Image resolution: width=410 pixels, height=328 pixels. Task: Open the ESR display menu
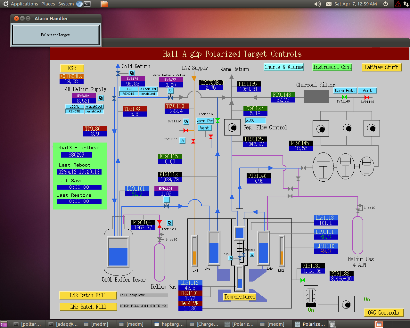pos(72,68)
